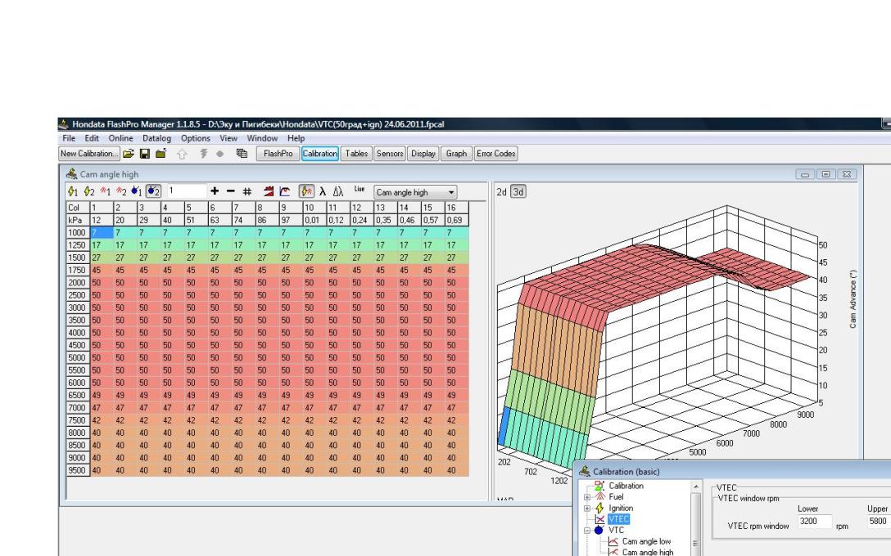The width and height of the screenshot is (891, 556).
Task: Select fuel table 2 red icon
Action: click(x=121, y=192)
